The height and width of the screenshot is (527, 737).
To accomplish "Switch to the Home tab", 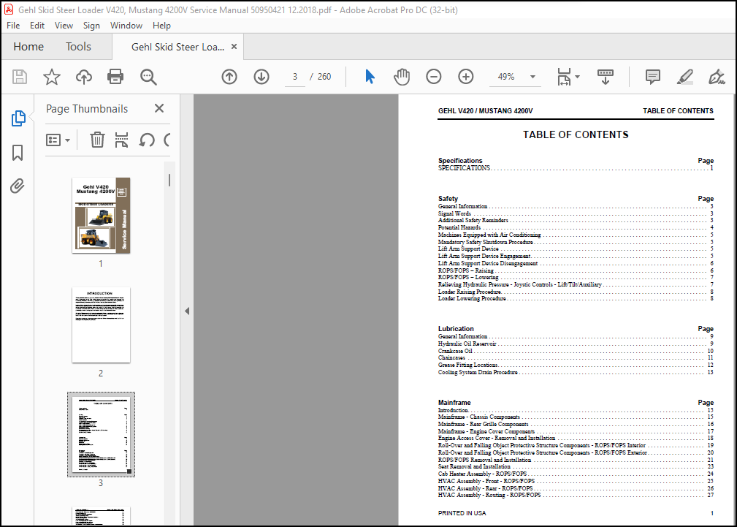I will tap(28, 47).
